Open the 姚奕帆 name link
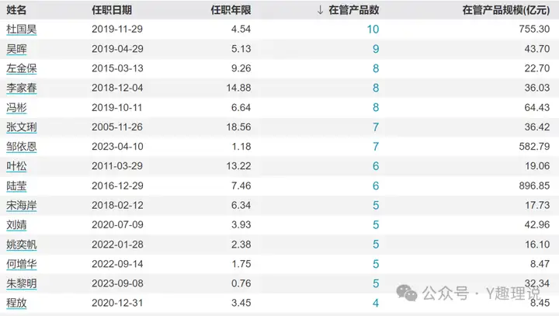This screenshot has height=316, width=559. 22,244
